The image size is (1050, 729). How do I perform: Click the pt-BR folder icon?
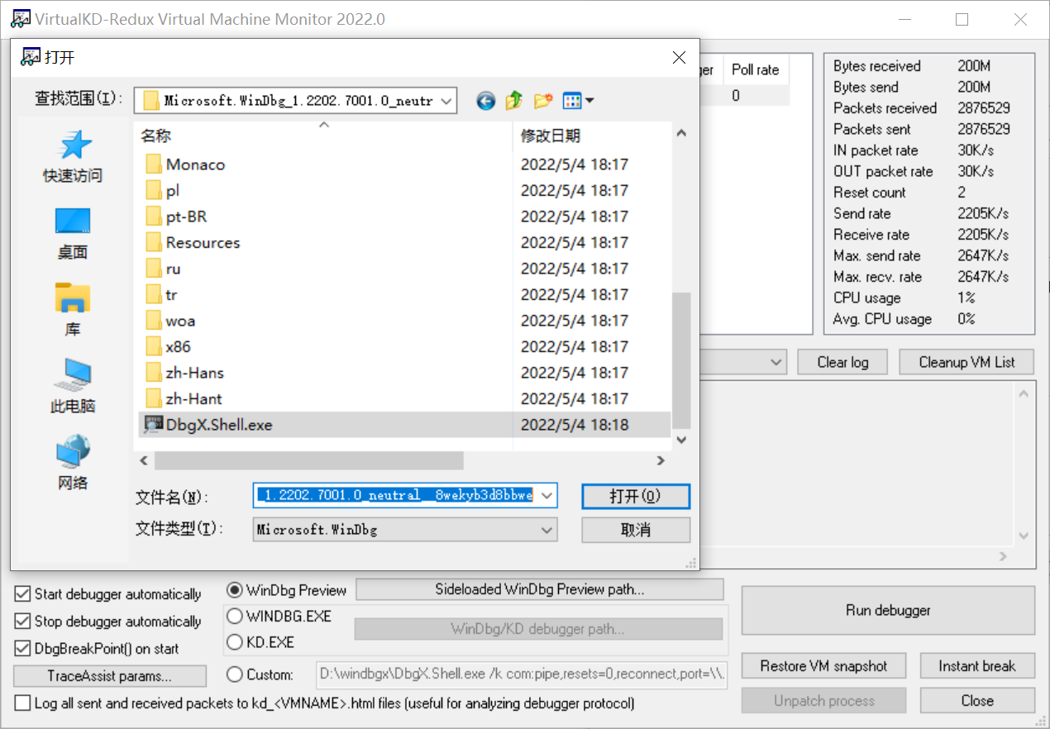(153, 217)
